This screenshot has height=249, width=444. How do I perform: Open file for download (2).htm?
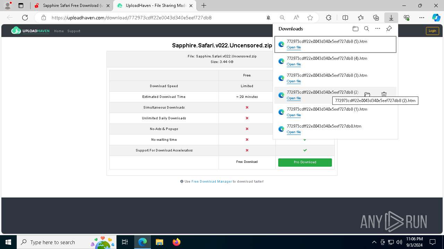[294, 98]
